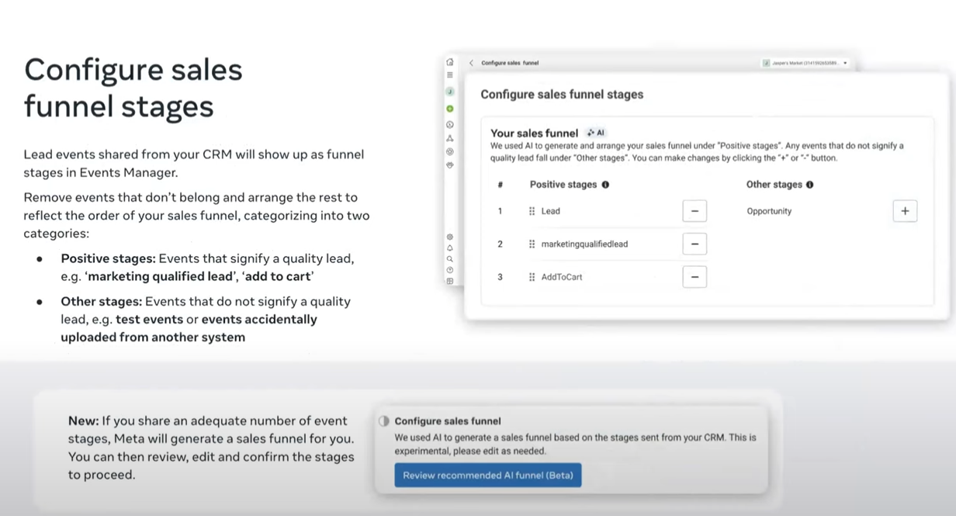Click the info icon beside Positive stages
The width and height of the screenshot is (956, 516).
click(x=605, y=185)
